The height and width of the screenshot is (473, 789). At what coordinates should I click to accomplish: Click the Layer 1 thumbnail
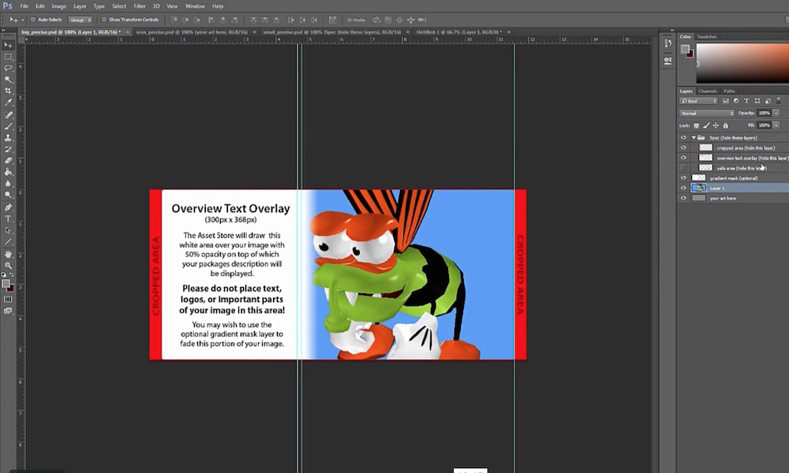click(698, 188)
